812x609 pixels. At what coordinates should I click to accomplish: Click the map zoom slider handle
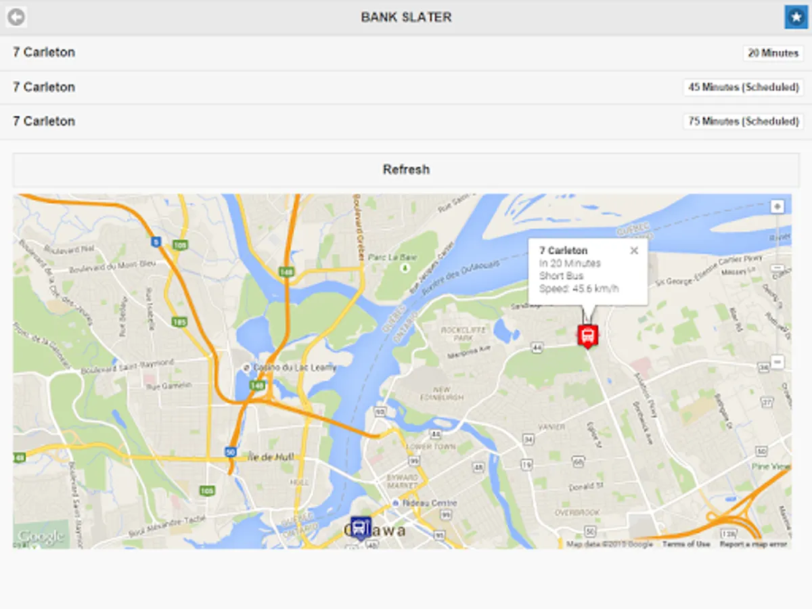click(777, 269)
